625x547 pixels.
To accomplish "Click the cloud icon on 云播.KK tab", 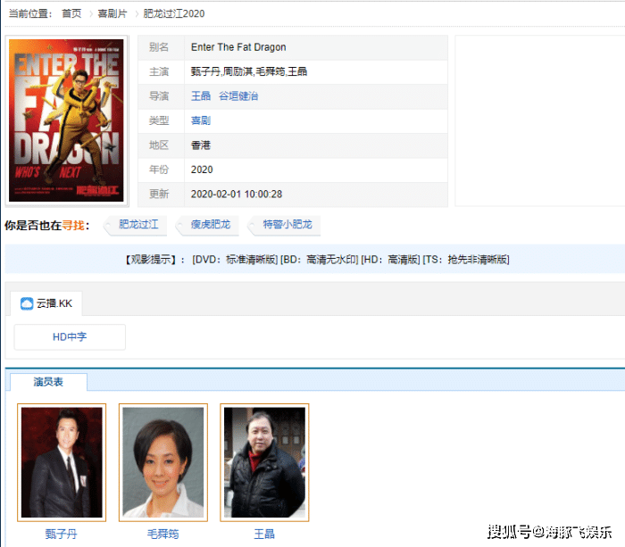I will click(x=27, y=303).
